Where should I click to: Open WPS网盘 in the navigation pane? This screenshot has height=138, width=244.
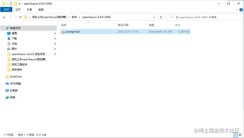pos(15,84)
